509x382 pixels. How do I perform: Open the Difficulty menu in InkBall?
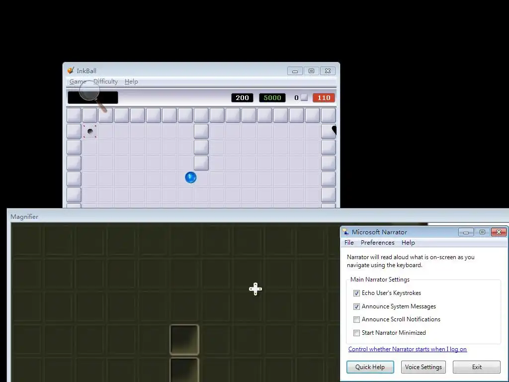coord(105,82)
